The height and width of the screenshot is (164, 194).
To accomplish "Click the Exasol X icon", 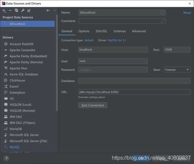I will pyautogui.click(x=6, y=86).
